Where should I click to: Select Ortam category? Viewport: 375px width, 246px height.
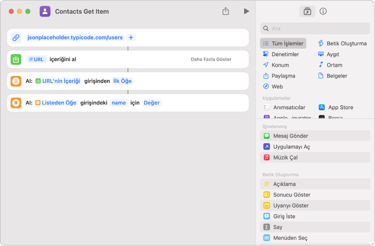click(x=330, y=65)
